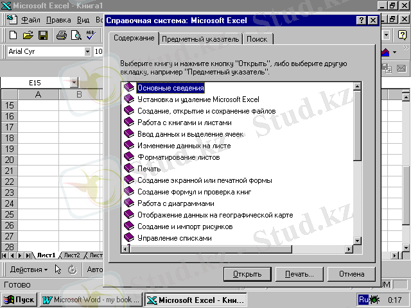The image size is (411, 308).
Task: Click the Select All corner of worksheet
Action: click(x=10, y=94)
